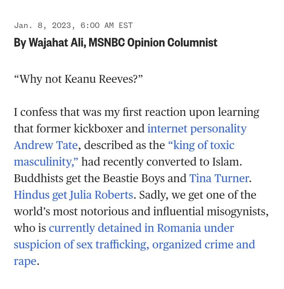This screenshot has width=284, height=289.
Task: Follow the "king of toxic" hyperlink
Action: (201, 145)
